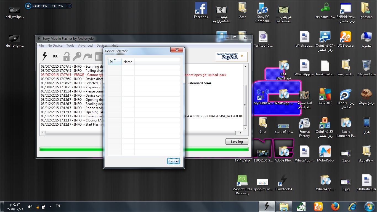Click the key icon in Flasher toolbar
The width and height of the screenshot is (377, 212).
tap(77, 56)
